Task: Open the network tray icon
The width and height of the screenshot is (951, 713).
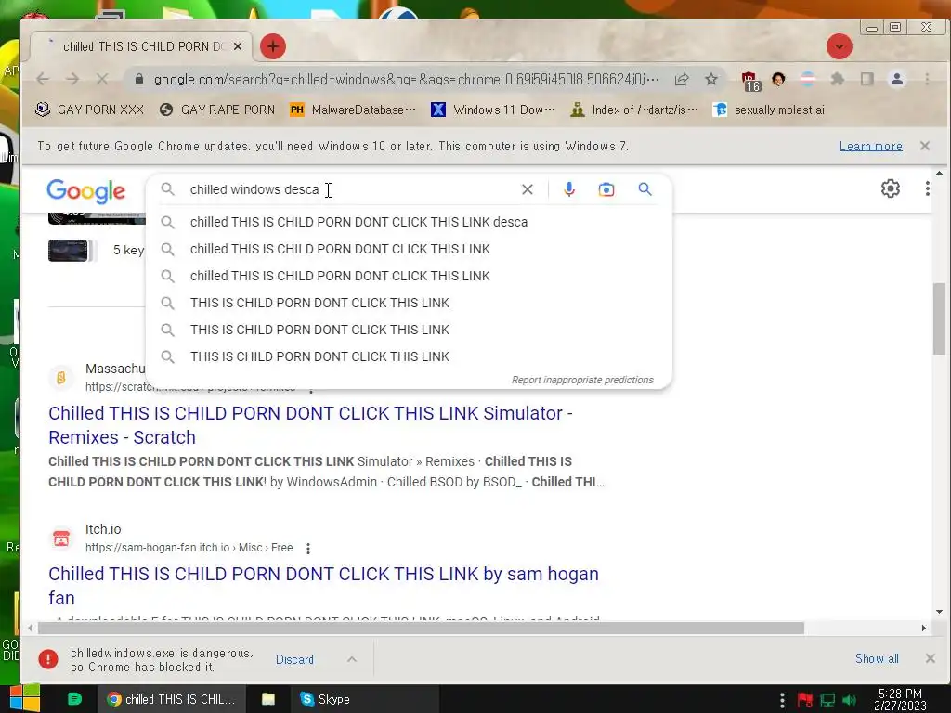Action: pos(827,700)
